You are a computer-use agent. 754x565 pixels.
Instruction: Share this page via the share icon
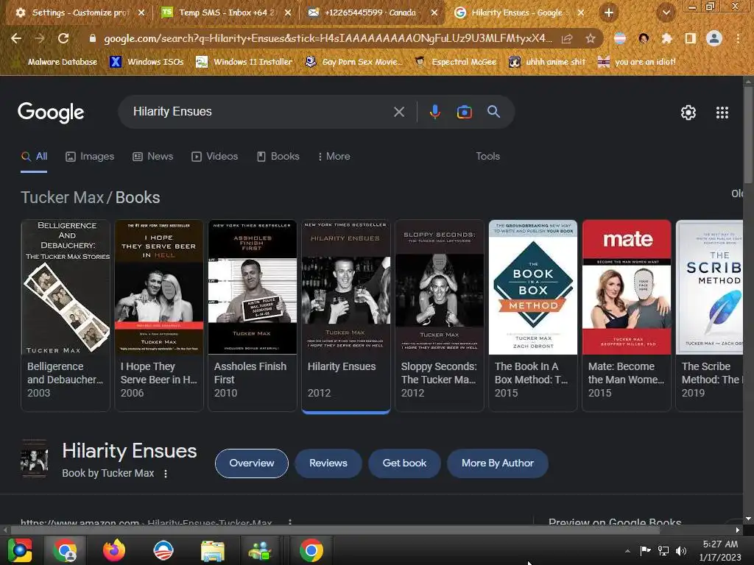567,38
